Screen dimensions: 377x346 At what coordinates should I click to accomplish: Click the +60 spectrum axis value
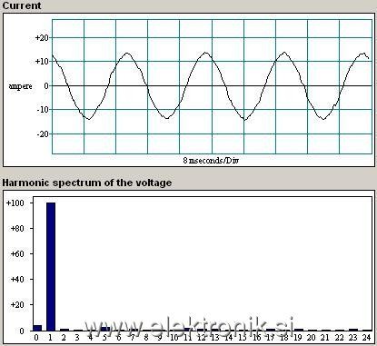(17, 253)
